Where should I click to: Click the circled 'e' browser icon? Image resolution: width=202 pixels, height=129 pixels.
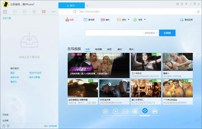point(105,112)
